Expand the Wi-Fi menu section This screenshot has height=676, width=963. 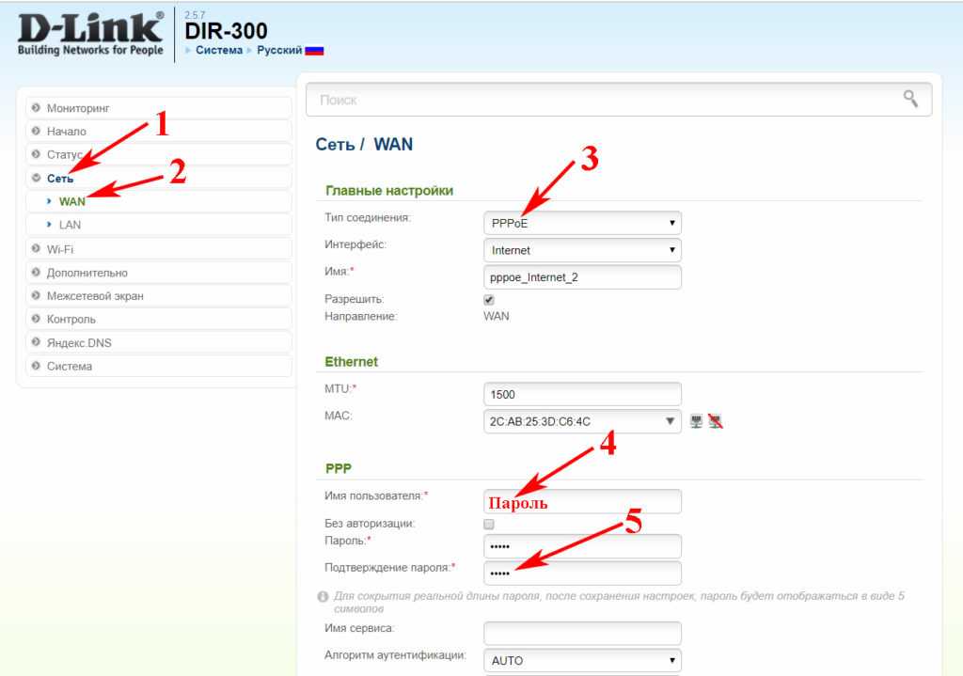click(x=60, y=249)
